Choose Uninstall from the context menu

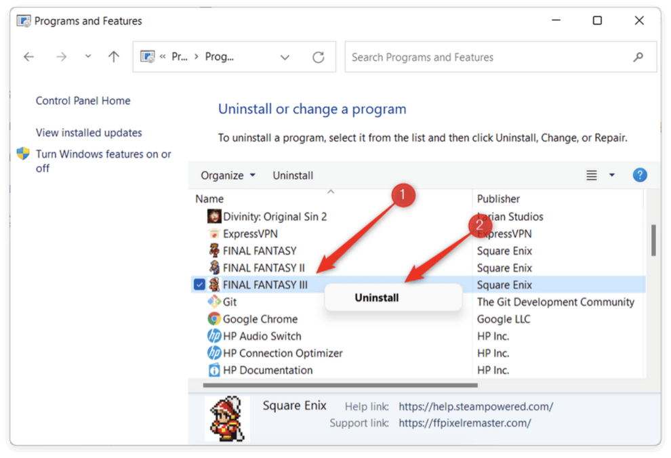pos(377,297)
